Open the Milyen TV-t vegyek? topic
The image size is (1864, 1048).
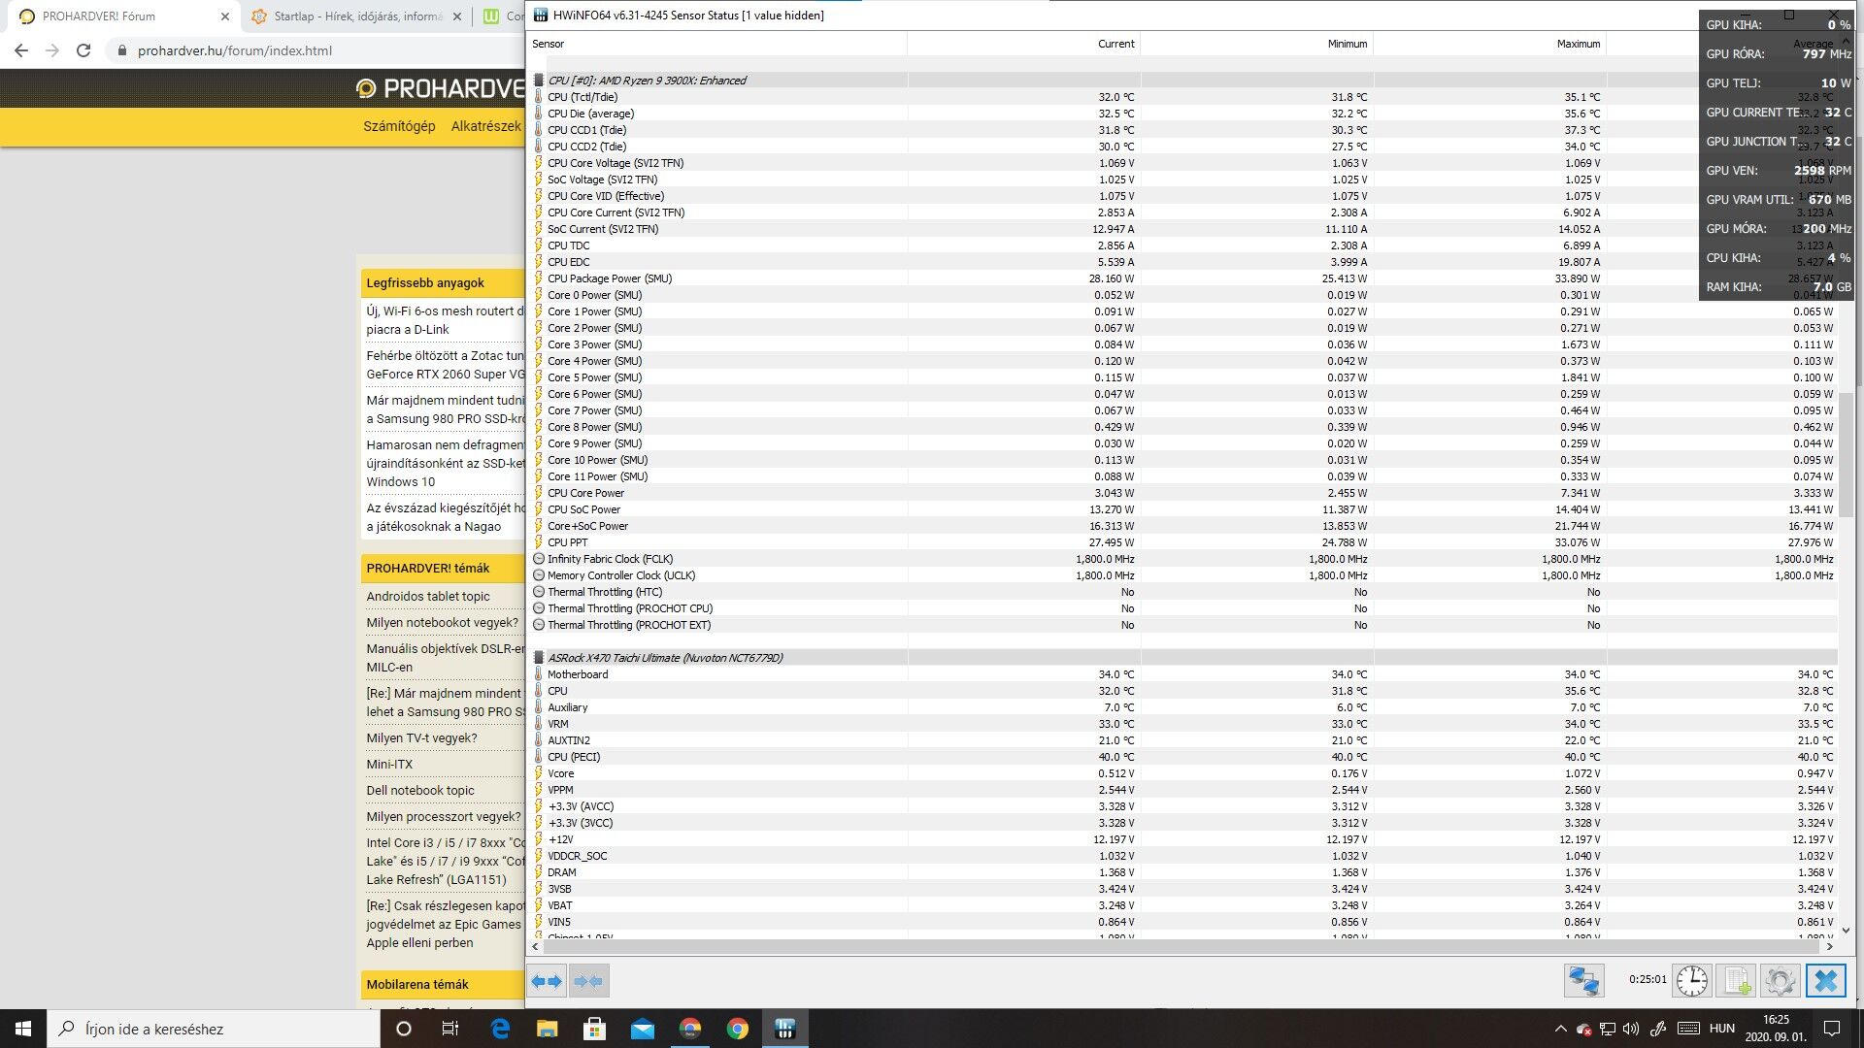coord(421,737)
